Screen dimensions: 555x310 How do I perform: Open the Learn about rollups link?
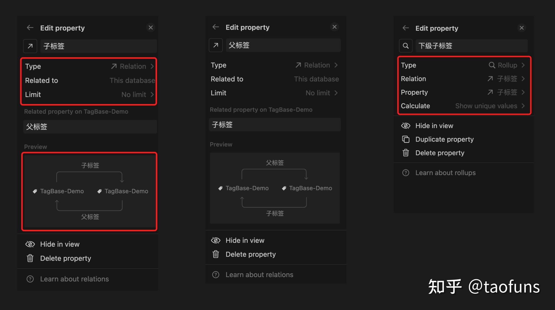coord(445,173)
